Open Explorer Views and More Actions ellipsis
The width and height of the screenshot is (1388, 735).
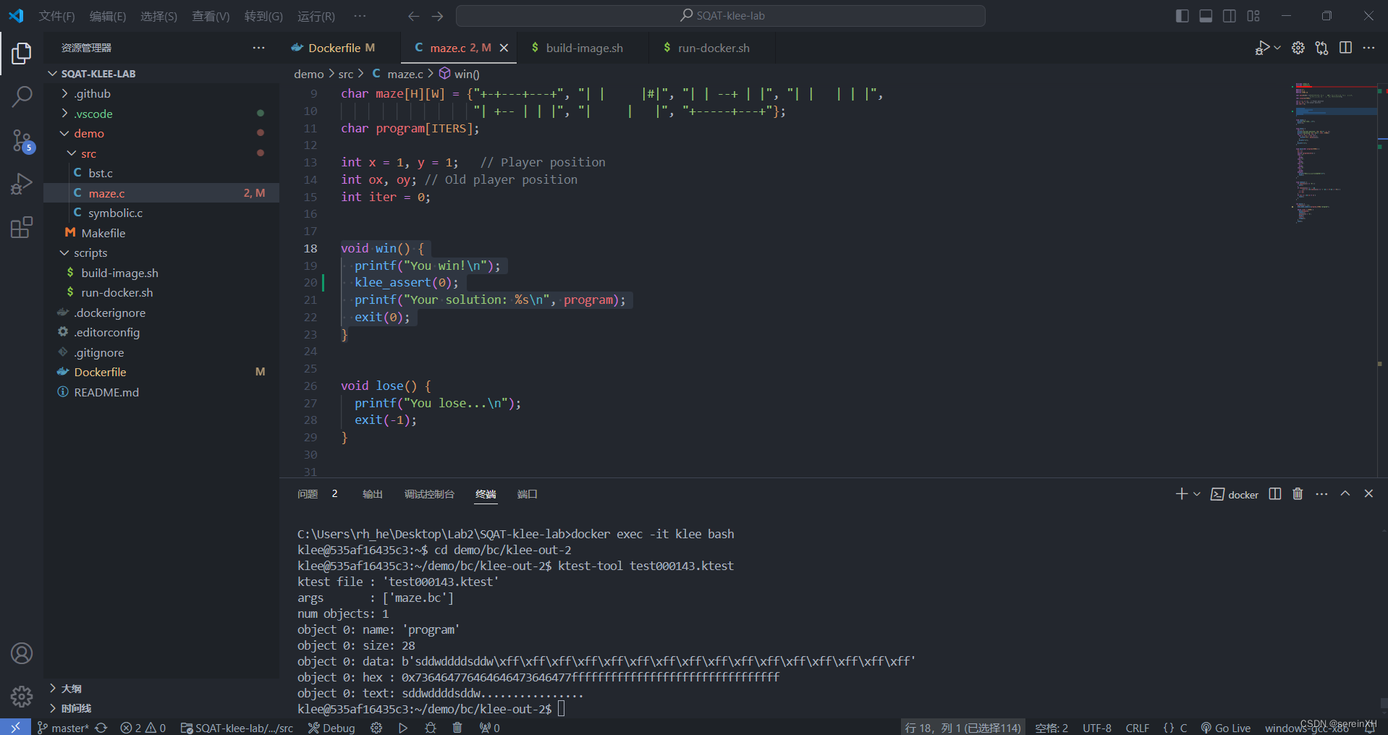click(x=258, y=48)
